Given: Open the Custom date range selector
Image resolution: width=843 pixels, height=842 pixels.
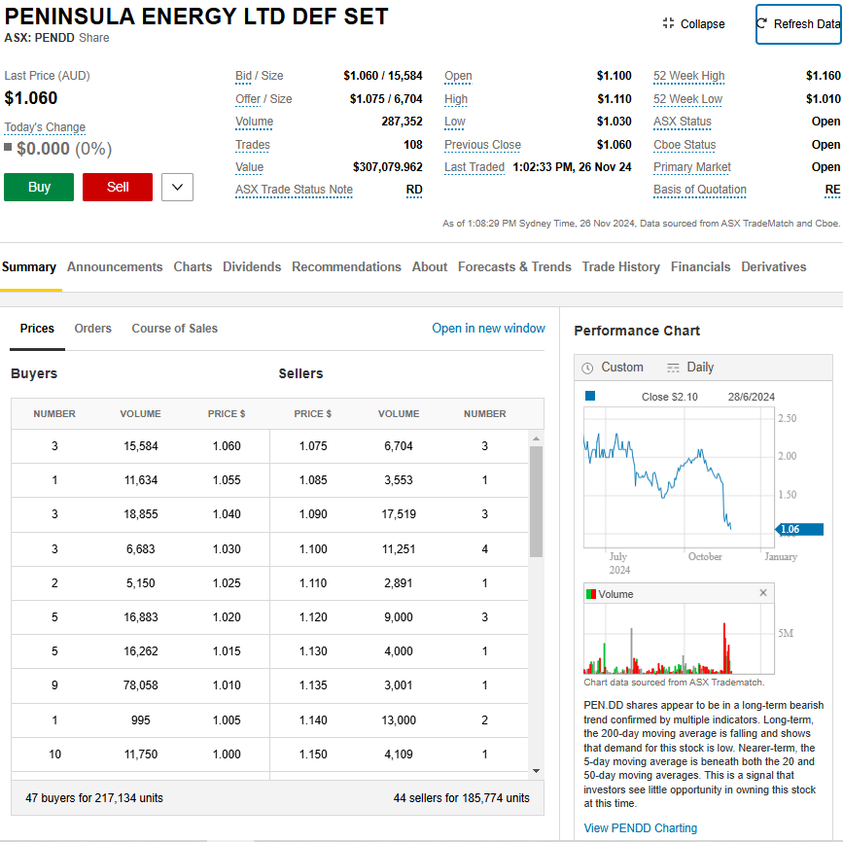Looking at the screenshot, I should click(x=613, y=368).
